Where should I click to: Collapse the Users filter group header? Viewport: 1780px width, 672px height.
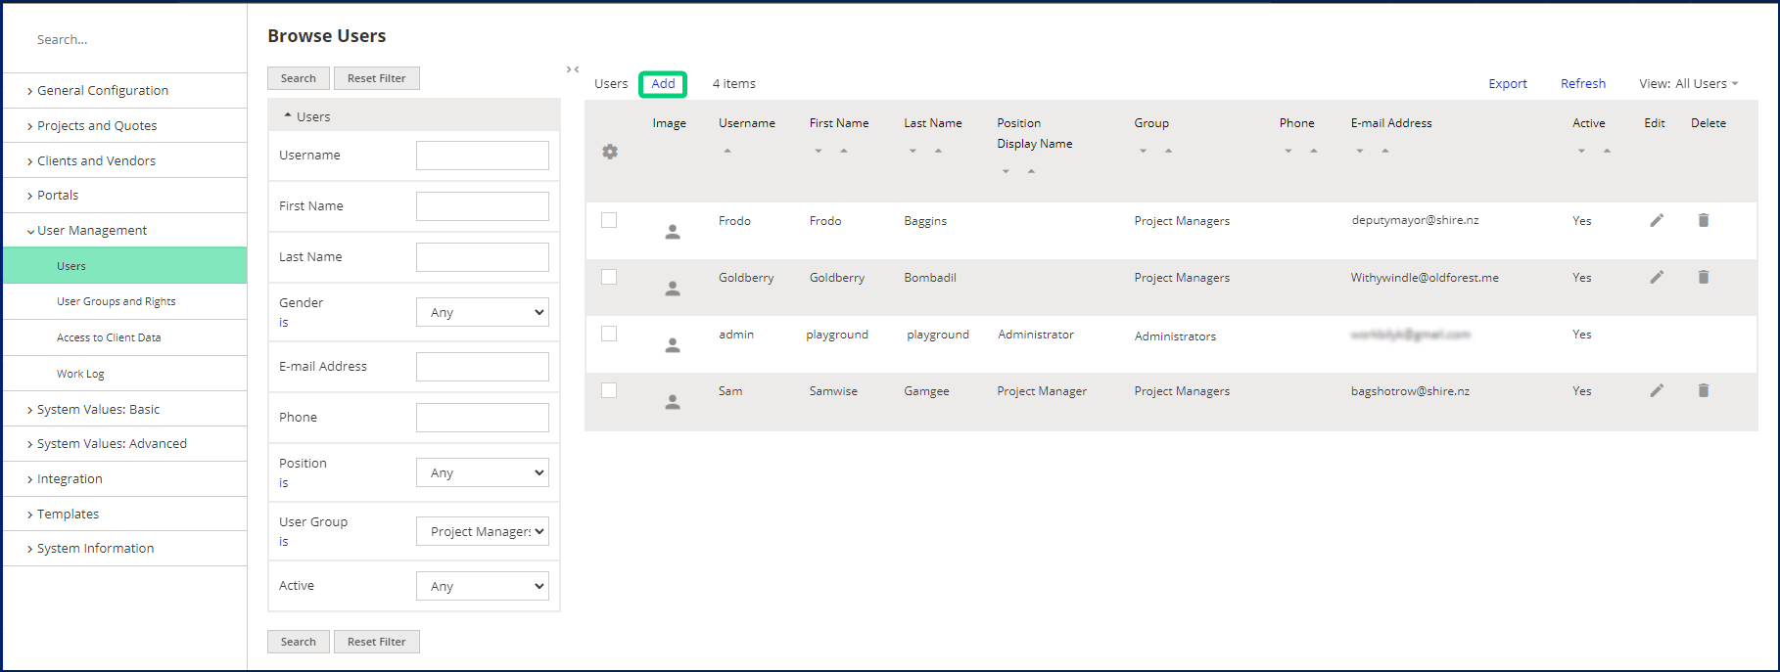(414, 116)
